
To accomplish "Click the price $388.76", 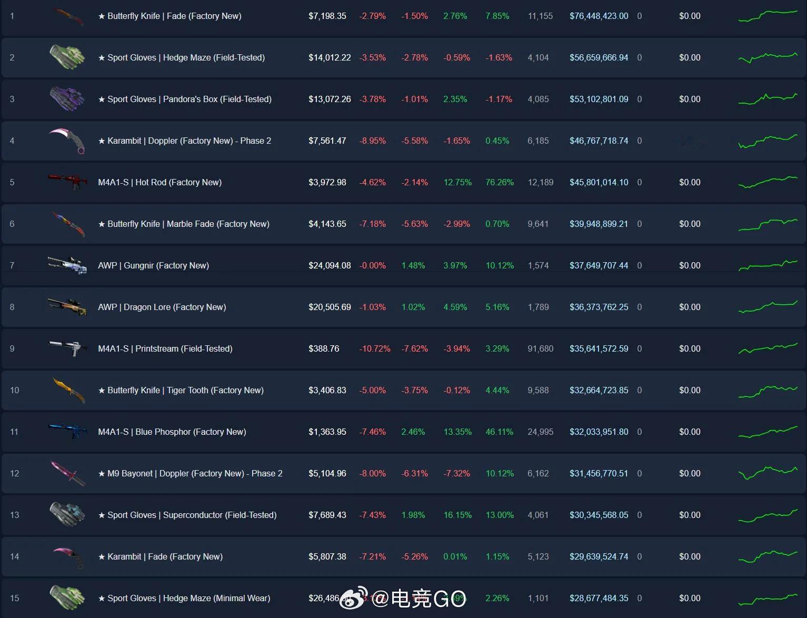I will pos(324,348).
